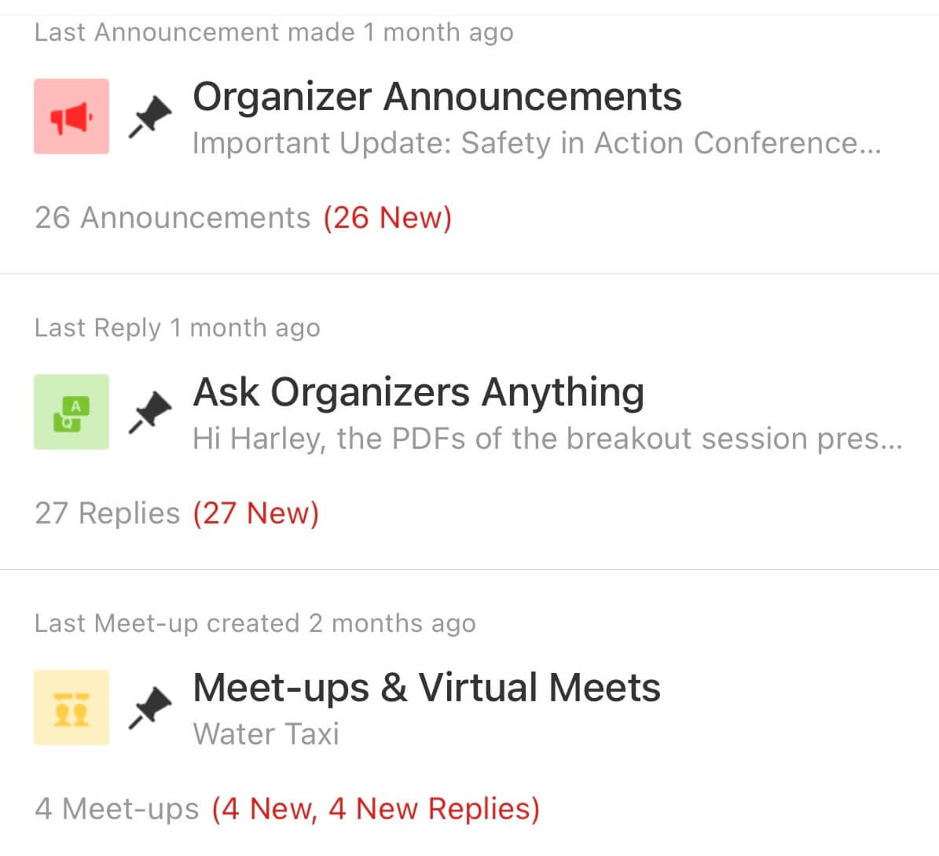The height and width of the screenshot is (856, 939).
Task: Click pin icon beside Meet-ups & Virtual Meets
Action: click(x=150, y=707)
